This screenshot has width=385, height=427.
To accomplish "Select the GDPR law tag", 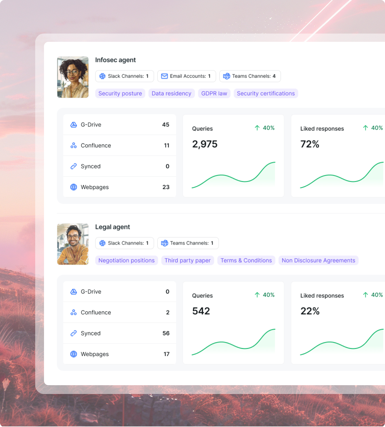I will click(214, 94).
